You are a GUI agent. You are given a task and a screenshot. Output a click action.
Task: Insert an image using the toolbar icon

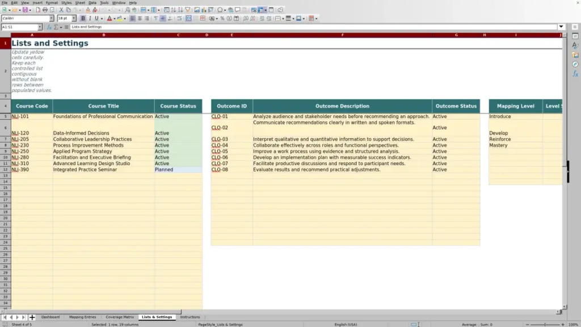(197, 10)
